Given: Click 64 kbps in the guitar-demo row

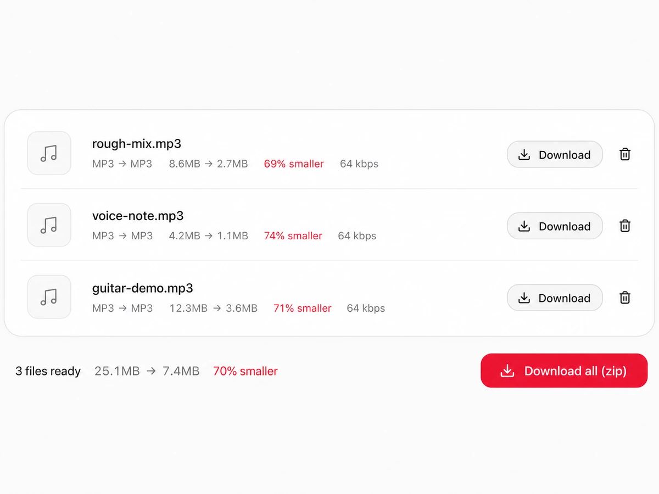Looking at the screenshot, I should 366,308.
